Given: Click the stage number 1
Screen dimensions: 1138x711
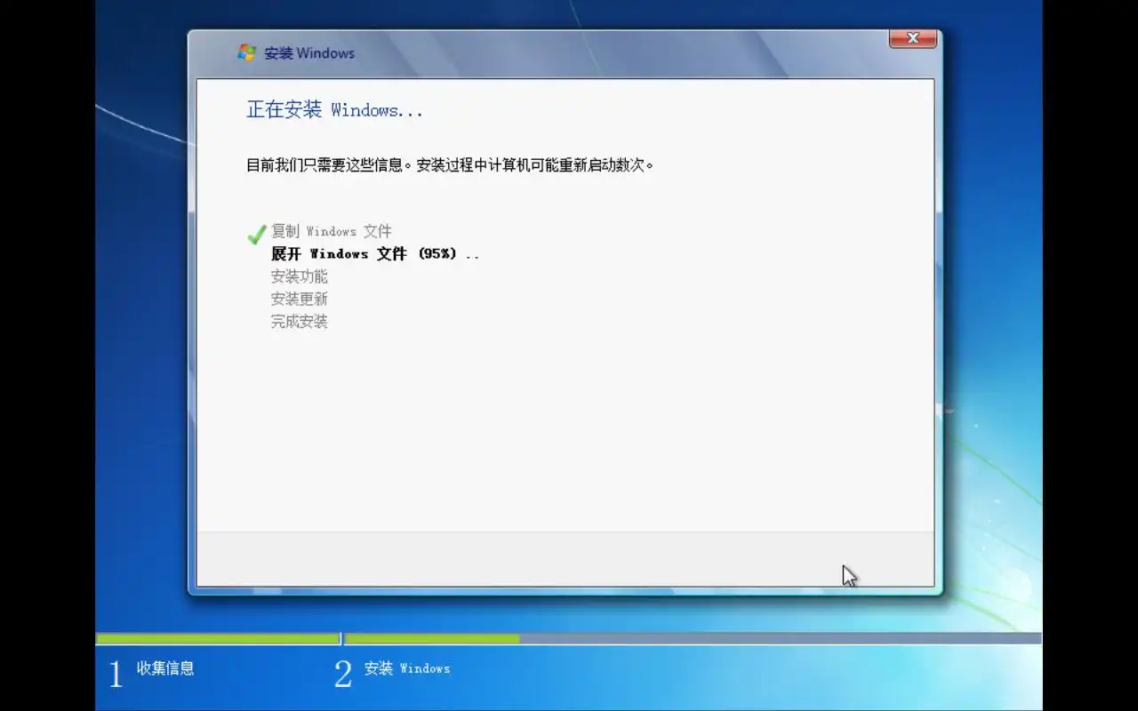Looking at the screenshot, I should tap(116, 675).
